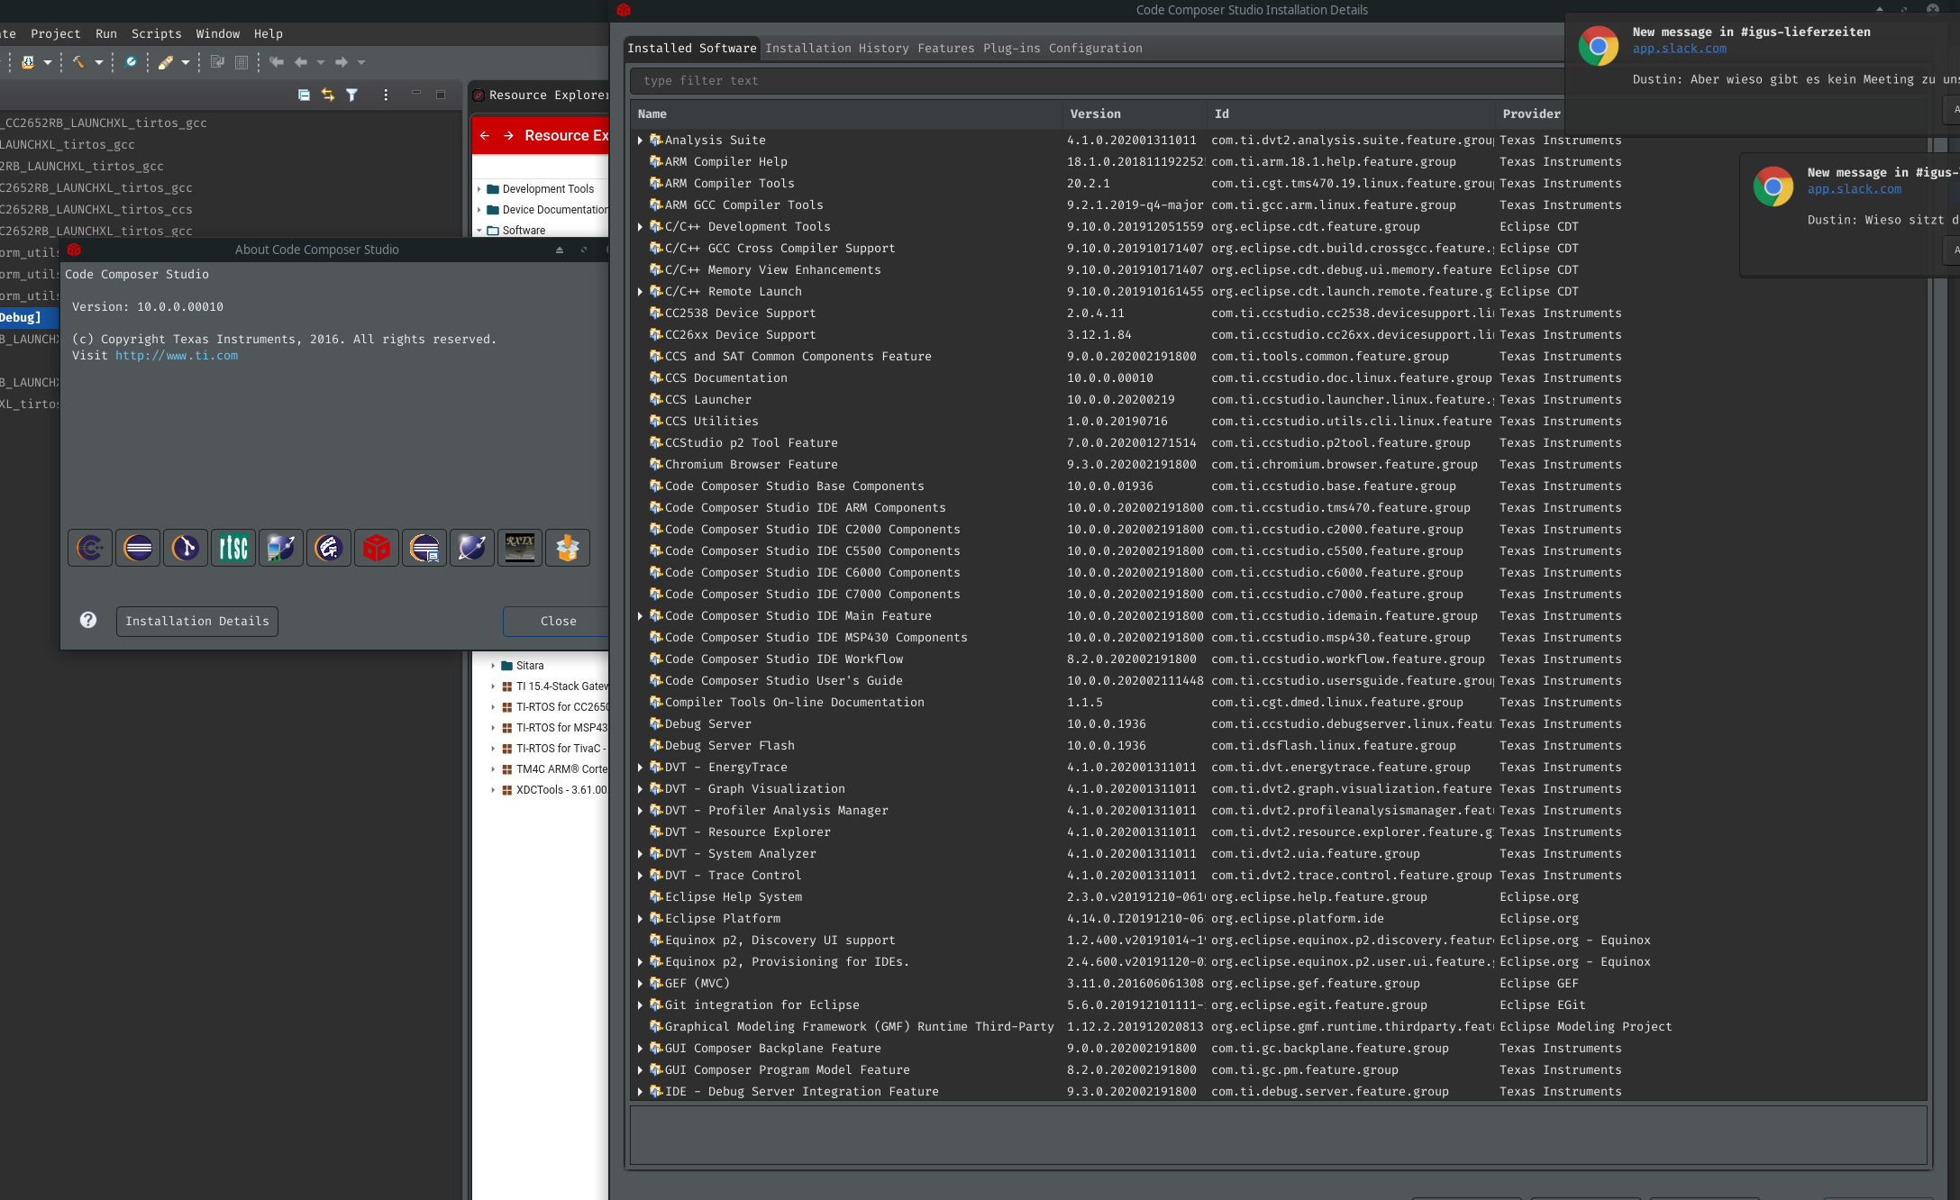This screenshot has width=1960, height=1200.
Task: Open the http://www.ti.com link
Action: click(x=177, y=356)
